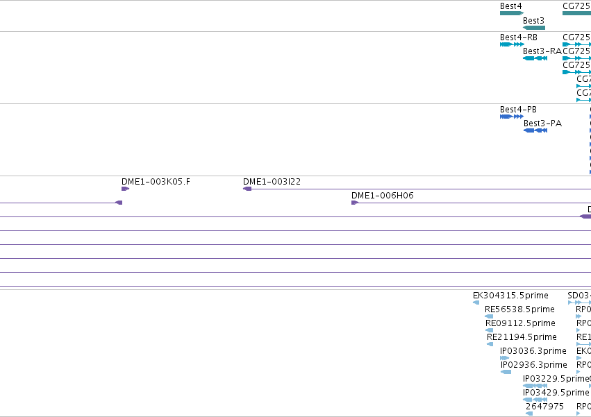The image size is (591, 417).
Task: Select the Best3-RA transcript exon glyph
Action: coord(535,58)
